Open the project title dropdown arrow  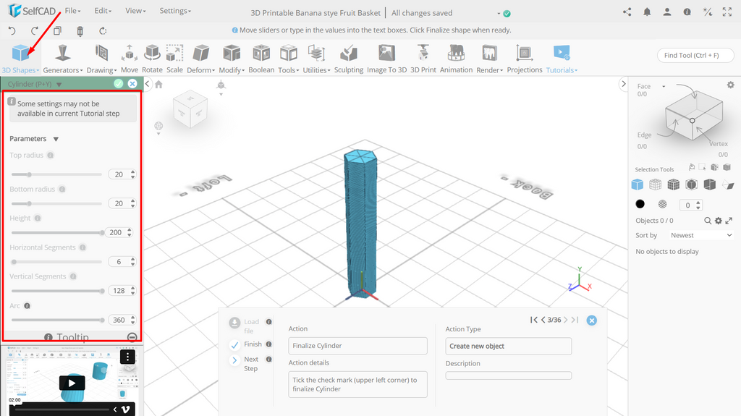tap(499, 14)
